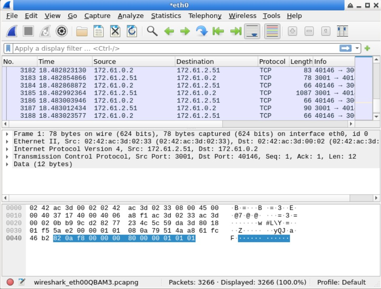Start a new live capture
The image size is (381, 289).
point(11,31)
